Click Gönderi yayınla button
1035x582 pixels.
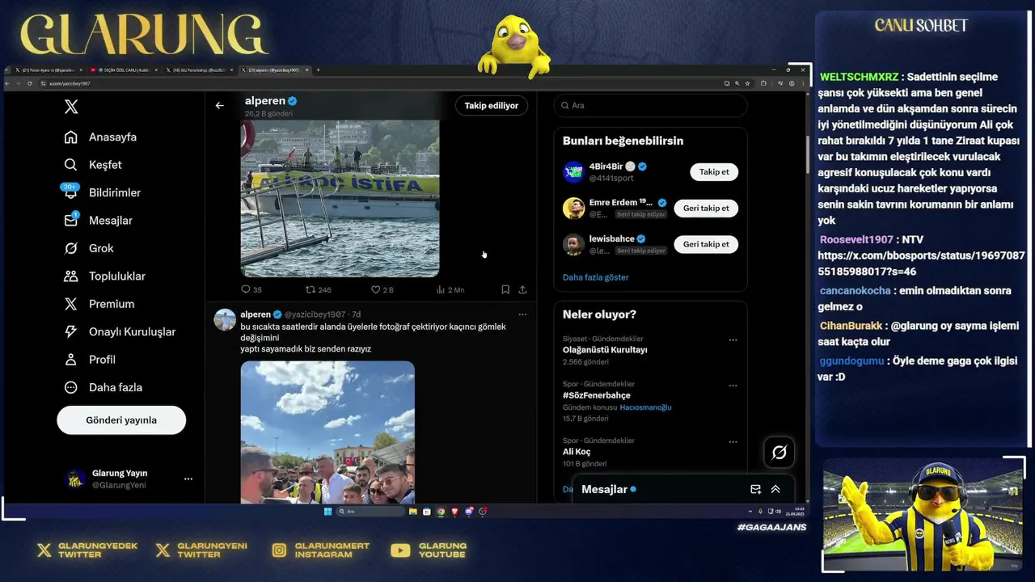(x=121, y=420)
